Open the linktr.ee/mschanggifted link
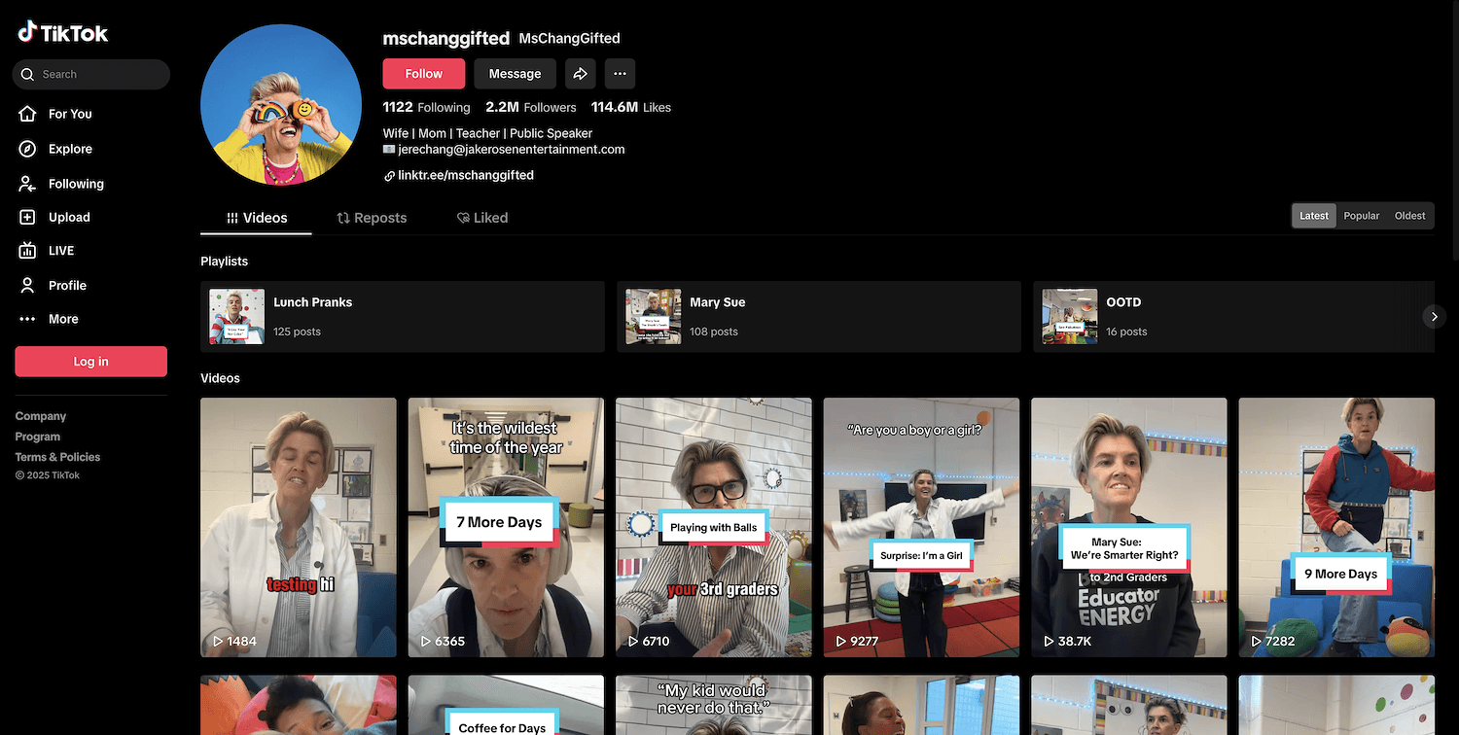Viewport: 1459px width, 735px height. (465, 176)
